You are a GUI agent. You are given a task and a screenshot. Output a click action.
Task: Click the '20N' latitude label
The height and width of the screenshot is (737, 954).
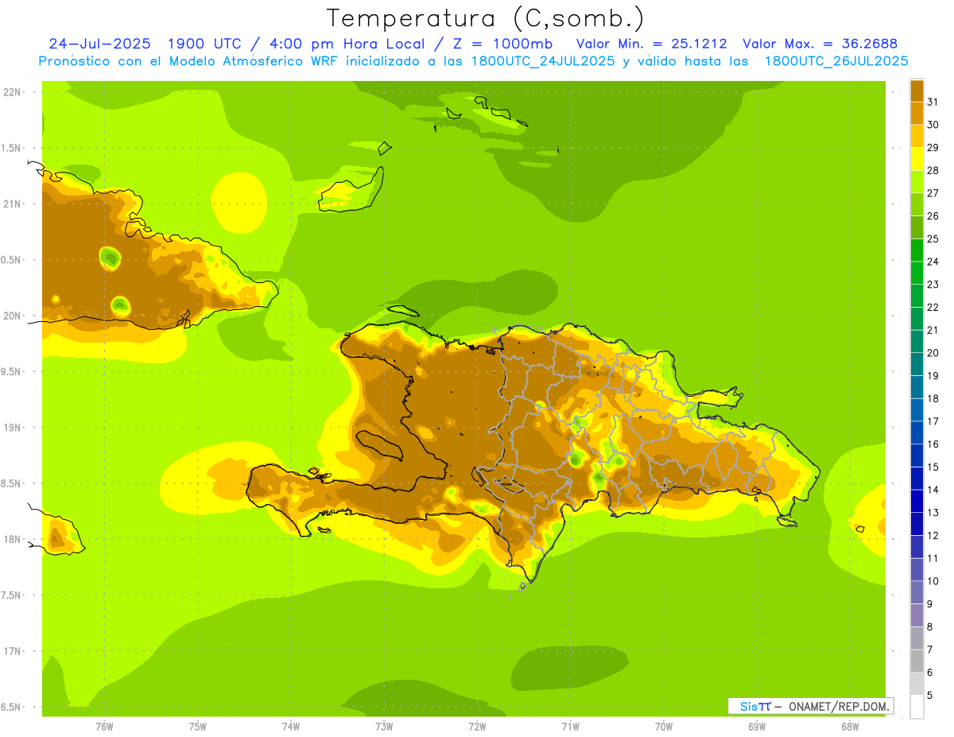pyautogui.click(x=12, y=316)
